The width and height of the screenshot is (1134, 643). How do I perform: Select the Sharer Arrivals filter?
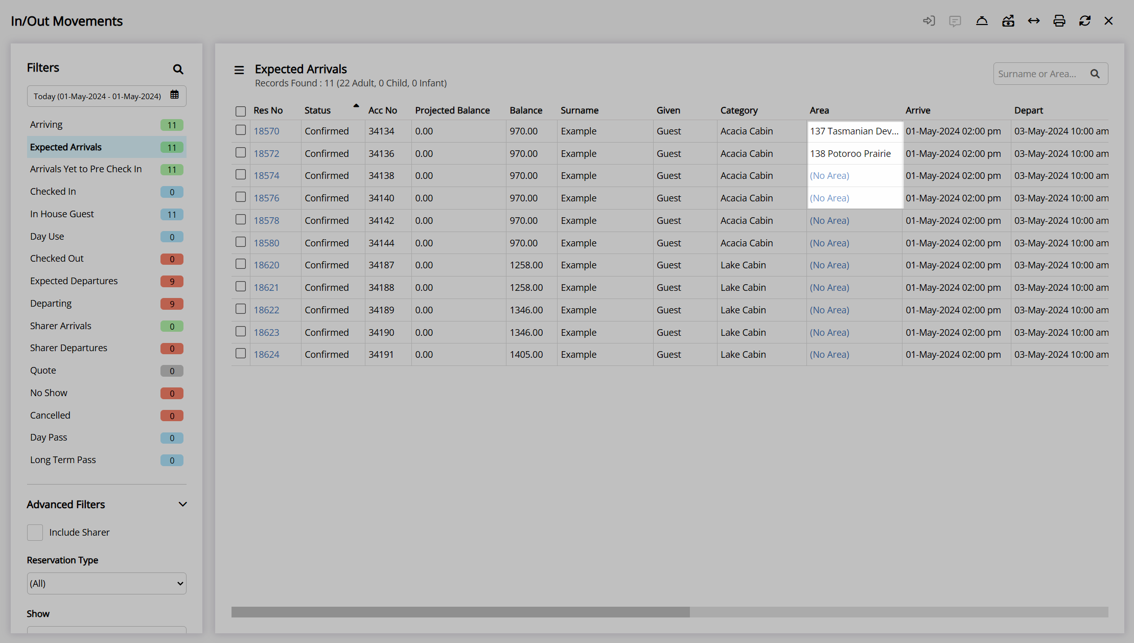point(107,326)
